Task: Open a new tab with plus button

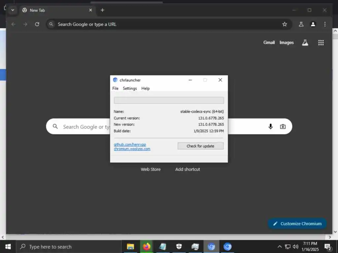Action: (102, 10)
